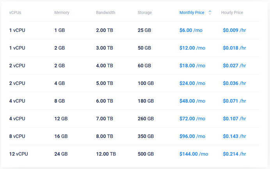Screen dimensions: 270x169
Task: Select the $72.00 /mo plan
Action: click(x=192, y=119)
